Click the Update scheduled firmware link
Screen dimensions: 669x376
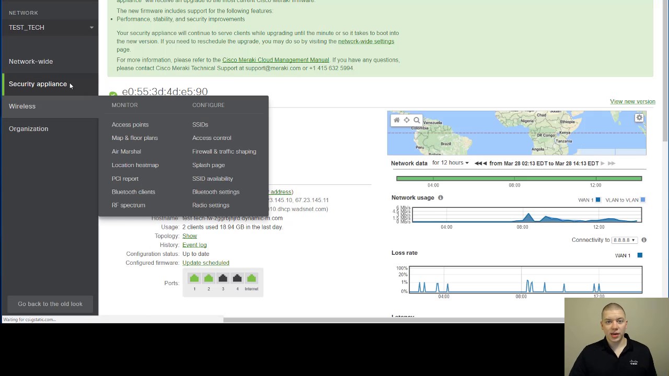pyautogui.click(x=206, y=263)
